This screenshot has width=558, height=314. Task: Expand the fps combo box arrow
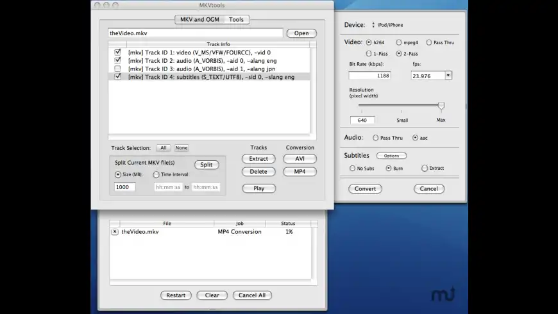448,76
